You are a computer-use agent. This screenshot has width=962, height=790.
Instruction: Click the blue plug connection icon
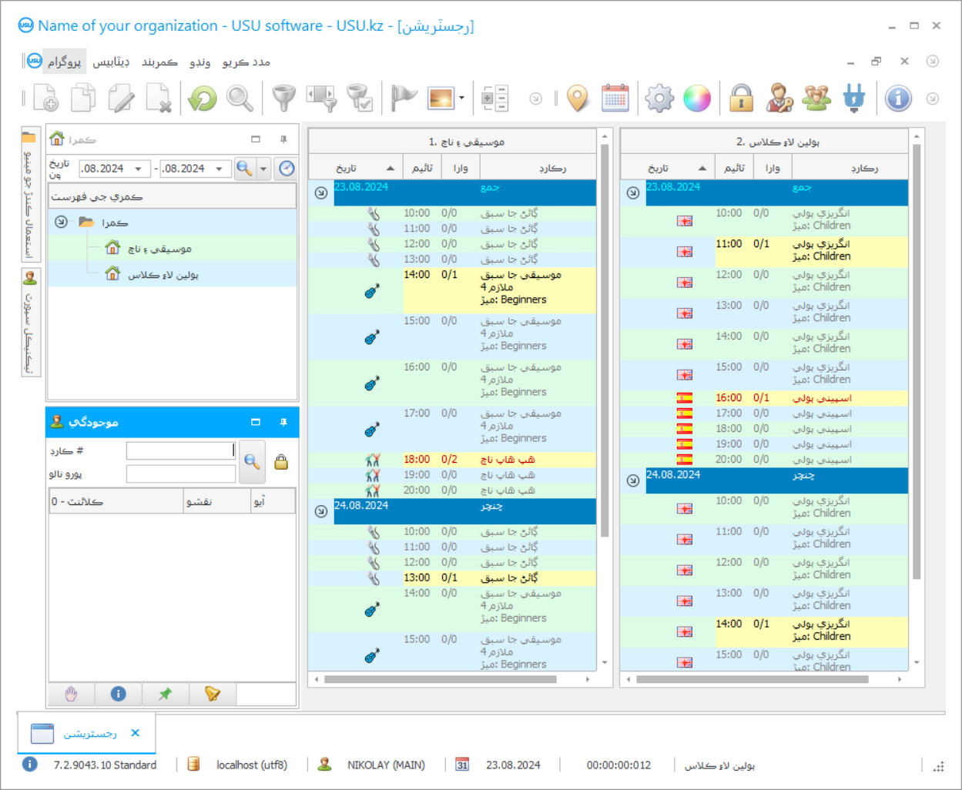click(x=854, y=99)
